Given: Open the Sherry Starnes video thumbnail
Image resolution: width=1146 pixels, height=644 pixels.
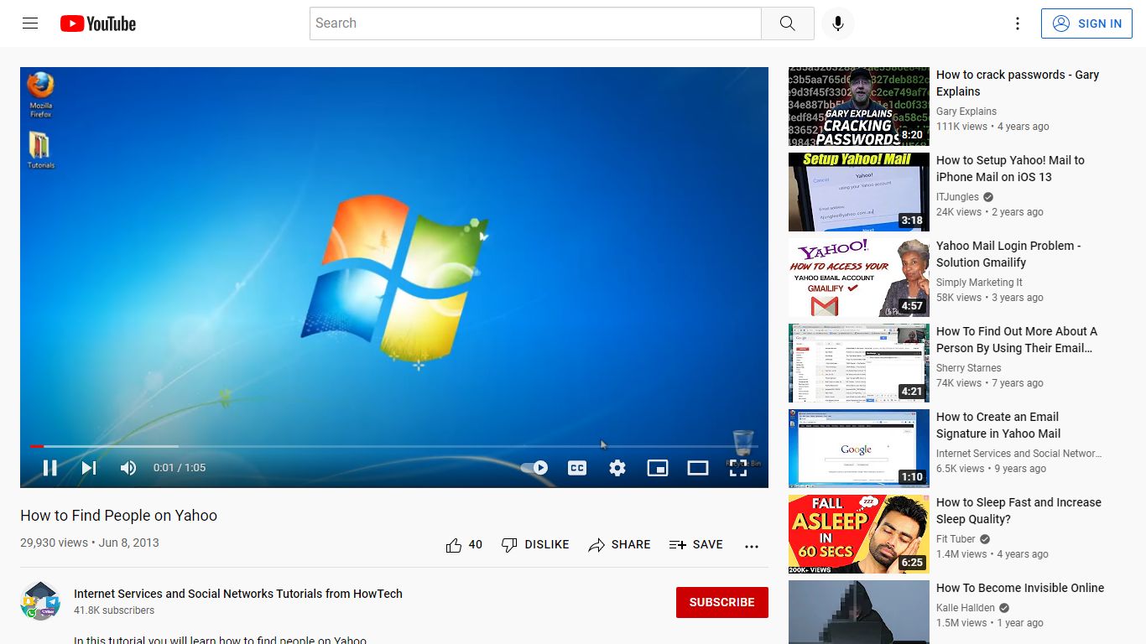Looking at the screenshot, I should pyautogui.click(x=859, y=363).
